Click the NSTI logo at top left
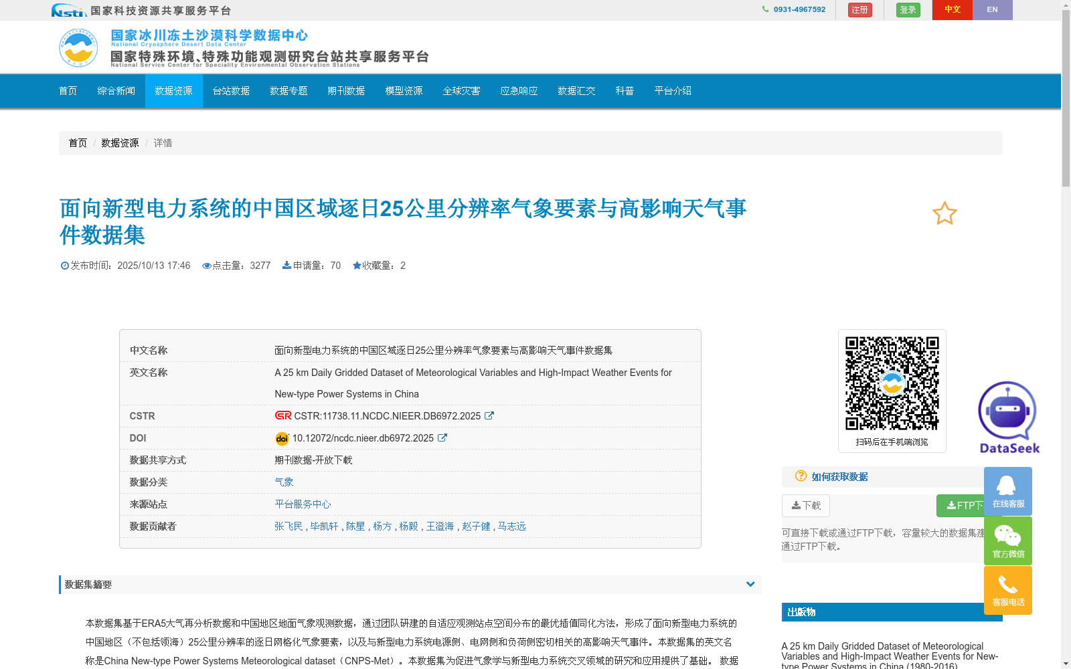The width and height of the screenshot is (1071, 669). point(69,10)
